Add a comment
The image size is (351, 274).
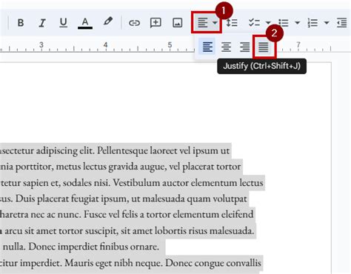point(156,23)
